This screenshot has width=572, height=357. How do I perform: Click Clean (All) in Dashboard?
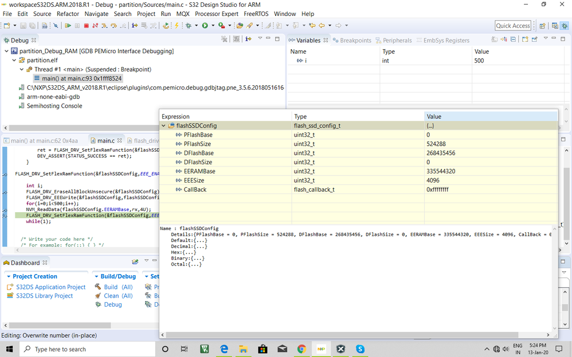point(118,296)
